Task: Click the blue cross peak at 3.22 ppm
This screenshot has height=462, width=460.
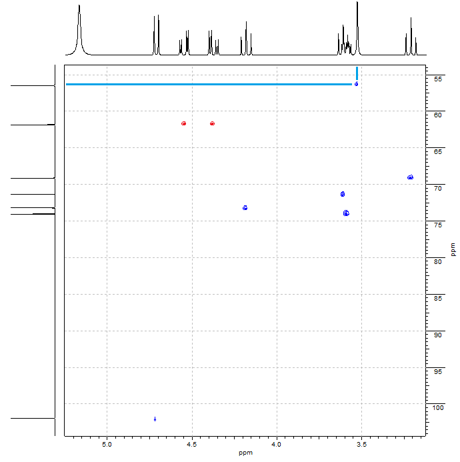Action: point(410,177)
